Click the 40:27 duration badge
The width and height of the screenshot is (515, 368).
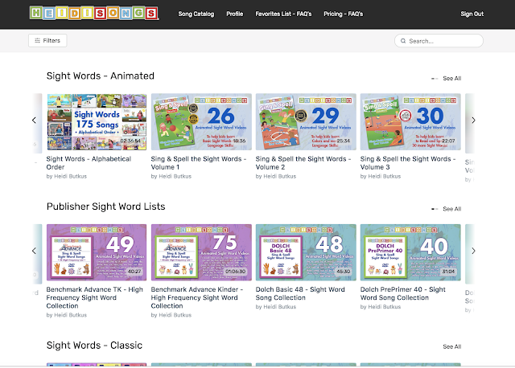click(x=134, y=272)
